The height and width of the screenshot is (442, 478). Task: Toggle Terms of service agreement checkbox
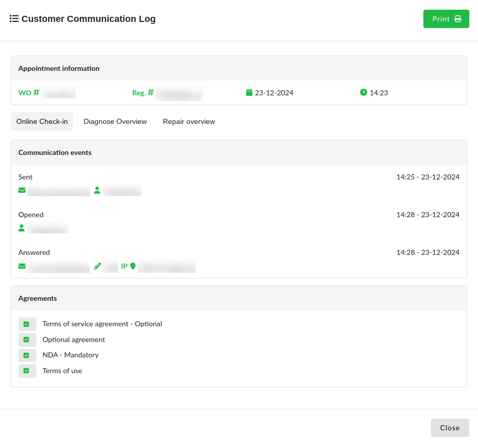[27, 324]
